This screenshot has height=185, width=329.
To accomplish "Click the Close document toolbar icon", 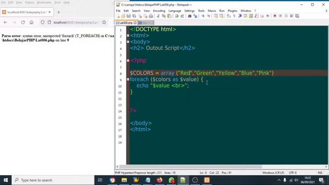I will [140, 16].
